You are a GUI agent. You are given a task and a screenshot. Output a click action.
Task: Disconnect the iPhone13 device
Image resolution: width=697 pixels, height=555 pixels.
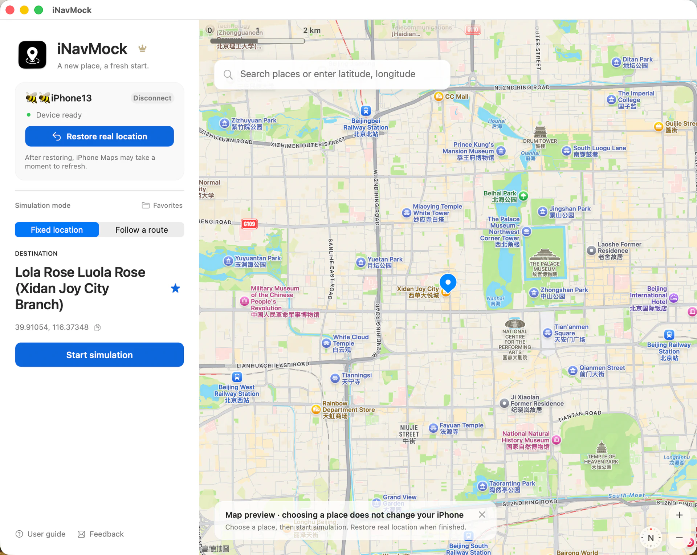pos(152,98)
